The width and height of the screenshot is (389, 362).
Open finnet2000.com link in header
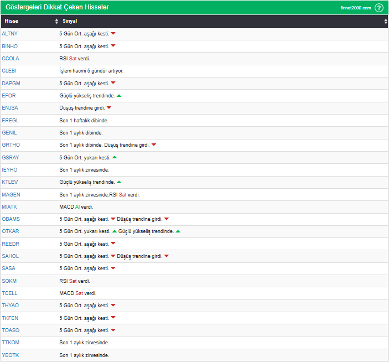point(356,8)
